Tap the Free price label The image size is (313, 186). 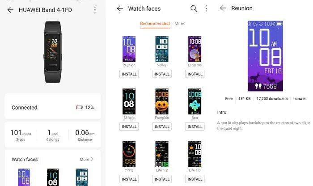(x=229, y=98)
